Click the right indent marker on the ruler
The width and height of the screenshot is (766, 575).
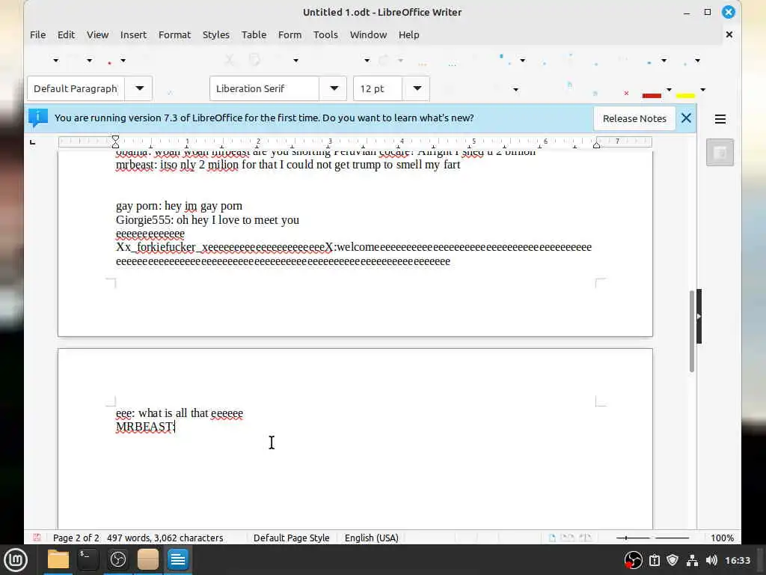click(x=596, y=144)
